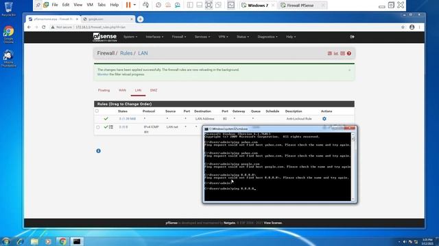
Task: Click the Anti-Lockout Rule gear icon
Action: click(x=324, y=119)
